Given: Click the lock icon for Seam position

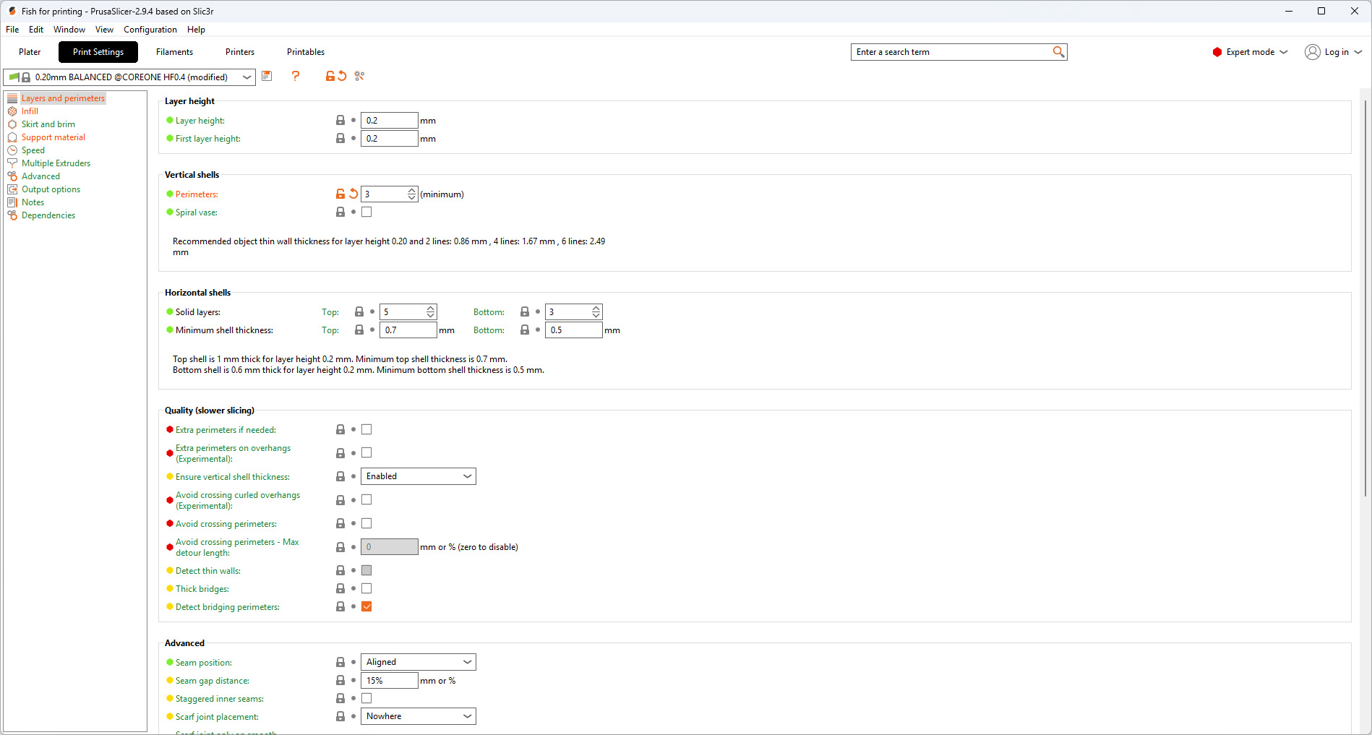Looking at the screenshot, I should point(340,662).
